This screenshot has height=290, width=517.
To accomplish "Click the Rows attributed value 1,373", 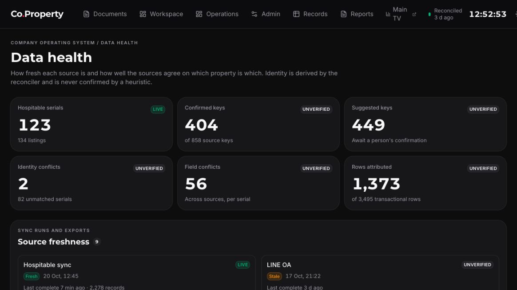I will click(x=376, y=184).
